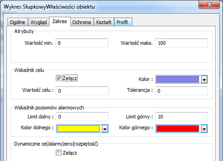
Task: Enable Załącz for Dynamiczne cel/alarm/zero
Action: (58, 153)
